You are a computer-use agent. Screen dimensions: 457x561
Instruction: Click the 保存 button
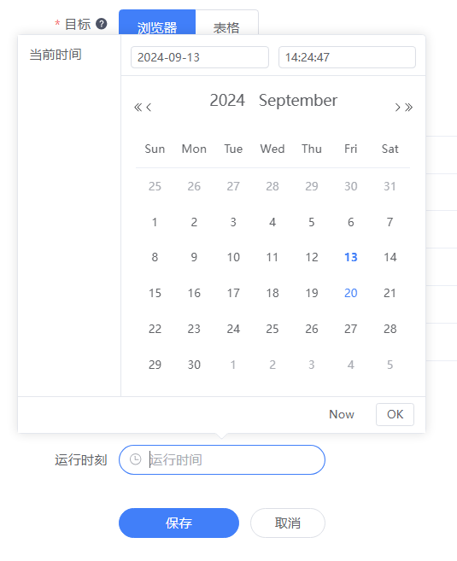coord(179,523)
